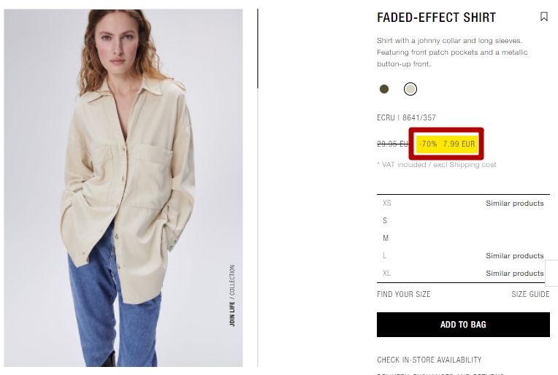
Task: Click the Join Life / Collection label
Action: (232, 295)
